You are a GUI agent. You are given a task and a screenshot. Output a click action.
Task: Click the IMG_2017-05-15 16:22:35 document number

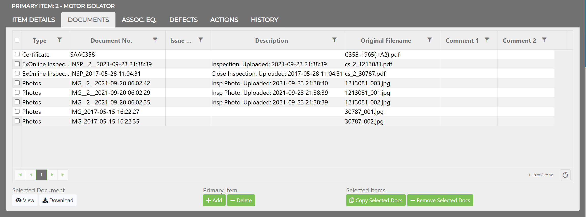coord(105,121)
